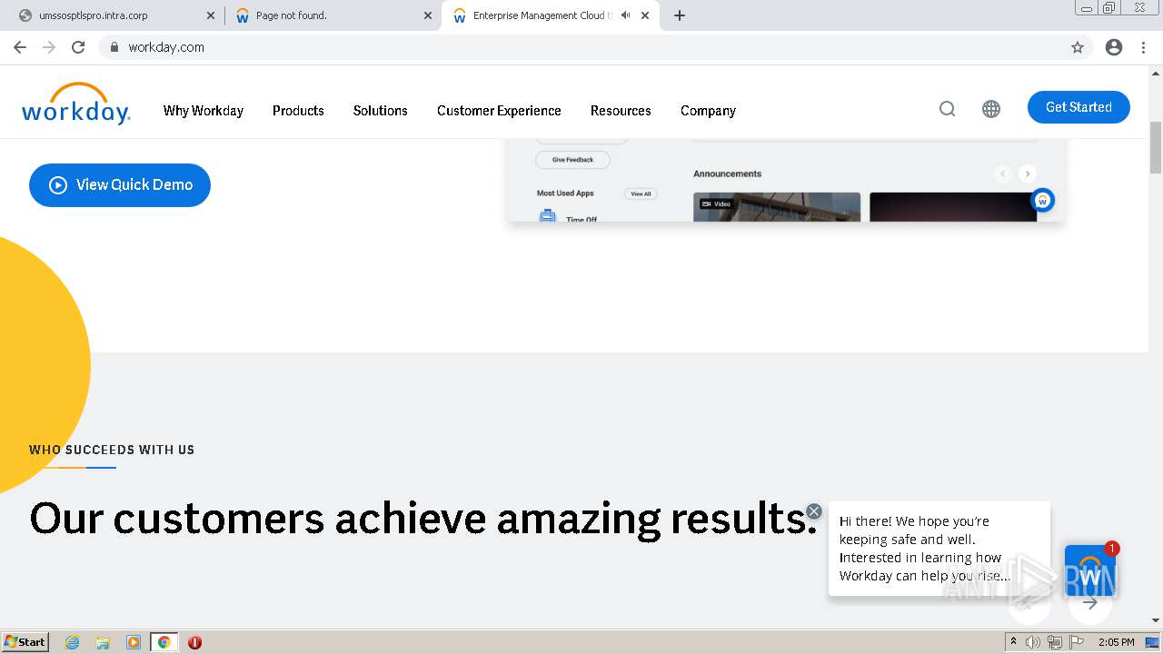
Task: Go forward in browser history
Action: pyautogui.click(x=49, y=47)
